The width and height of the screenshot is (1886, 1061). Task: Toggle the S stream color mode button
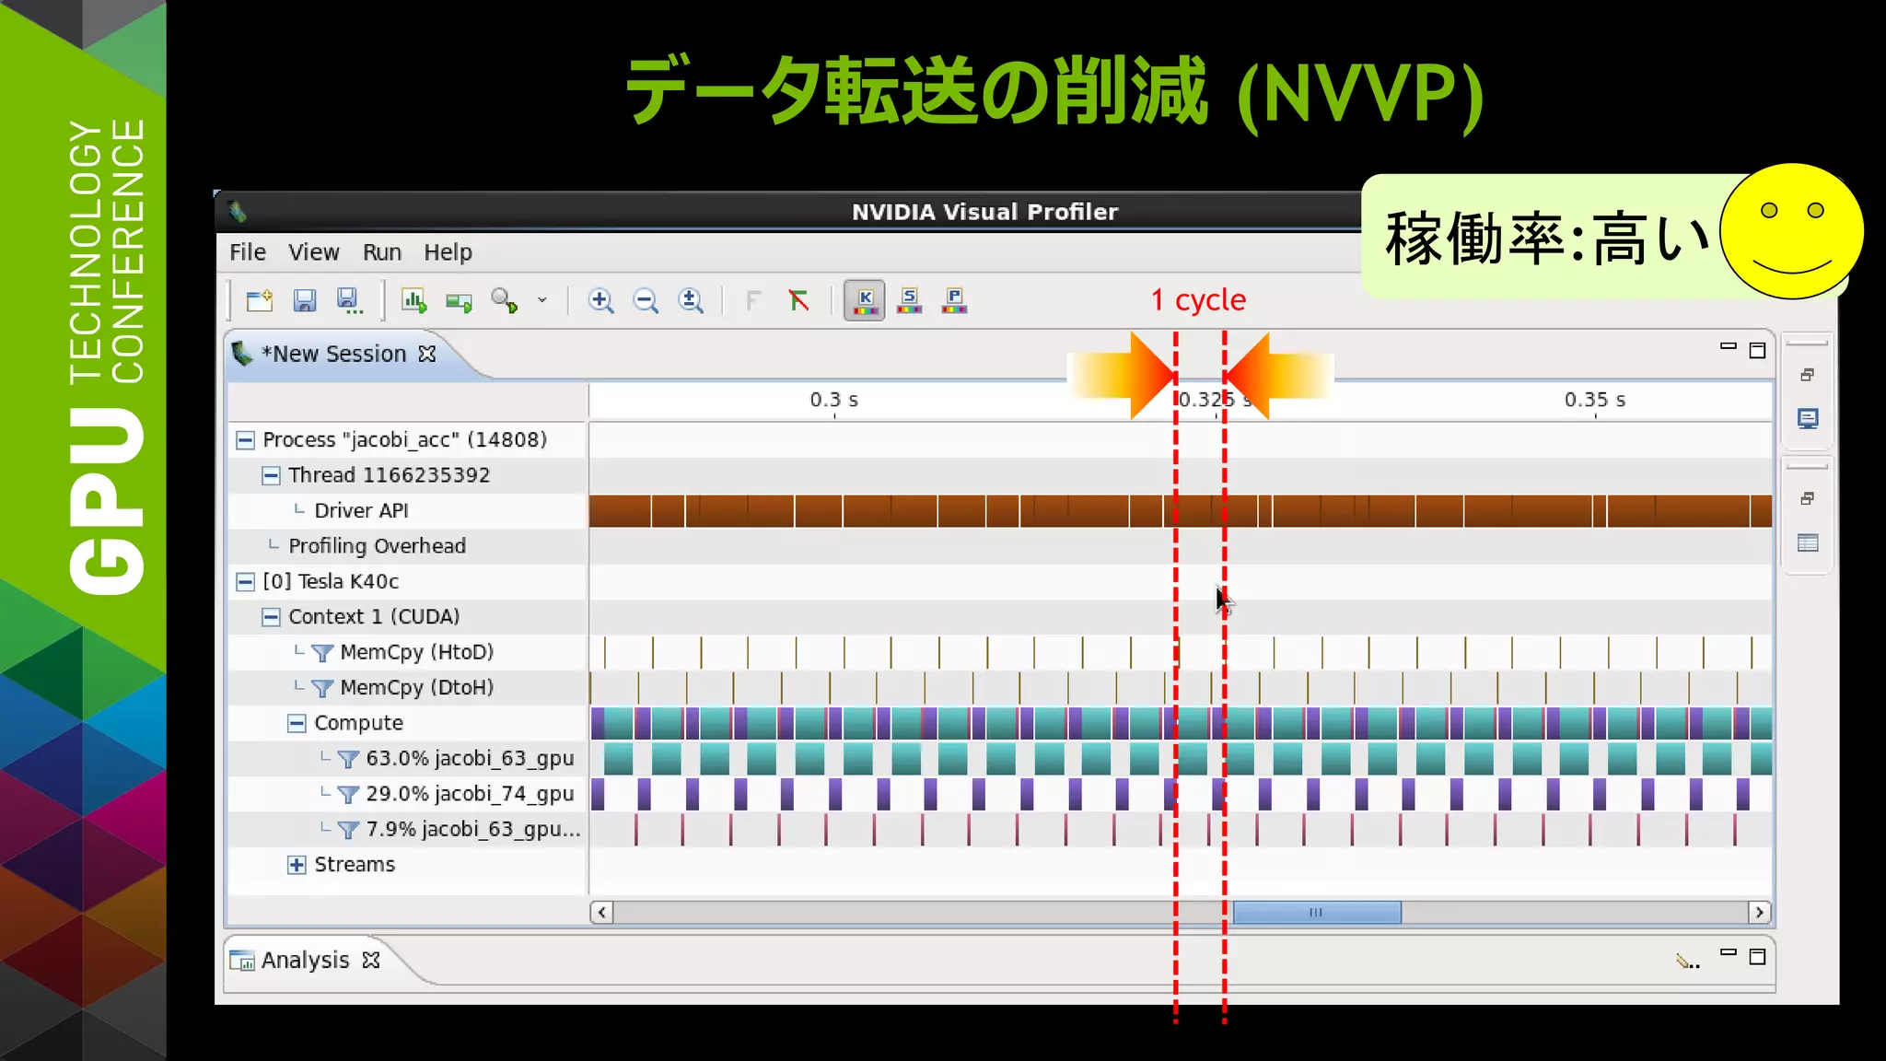tap(910, 300)
